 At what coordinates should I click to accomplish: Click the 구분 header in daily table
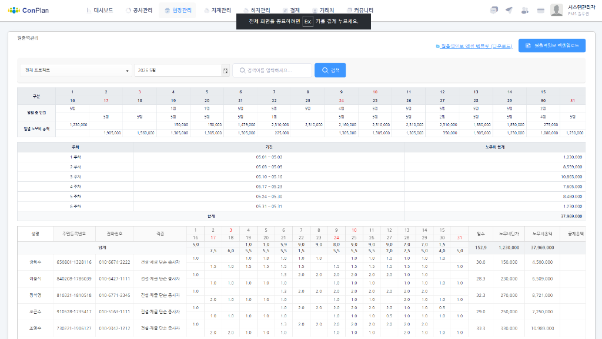36,96
